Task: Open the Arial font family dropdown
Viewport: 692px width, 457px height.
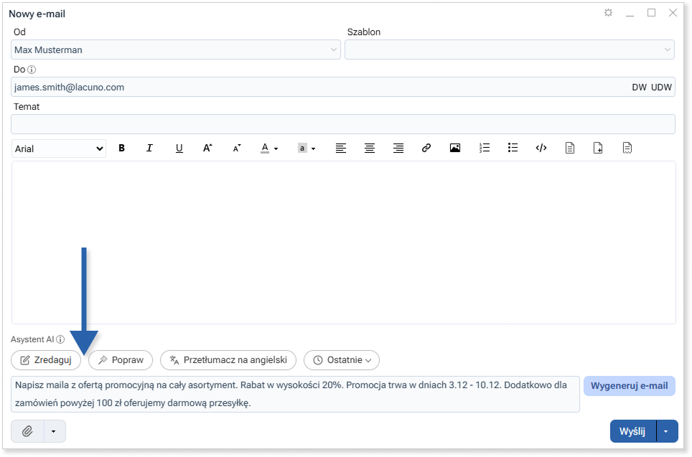Action: [x=59, y=149]
